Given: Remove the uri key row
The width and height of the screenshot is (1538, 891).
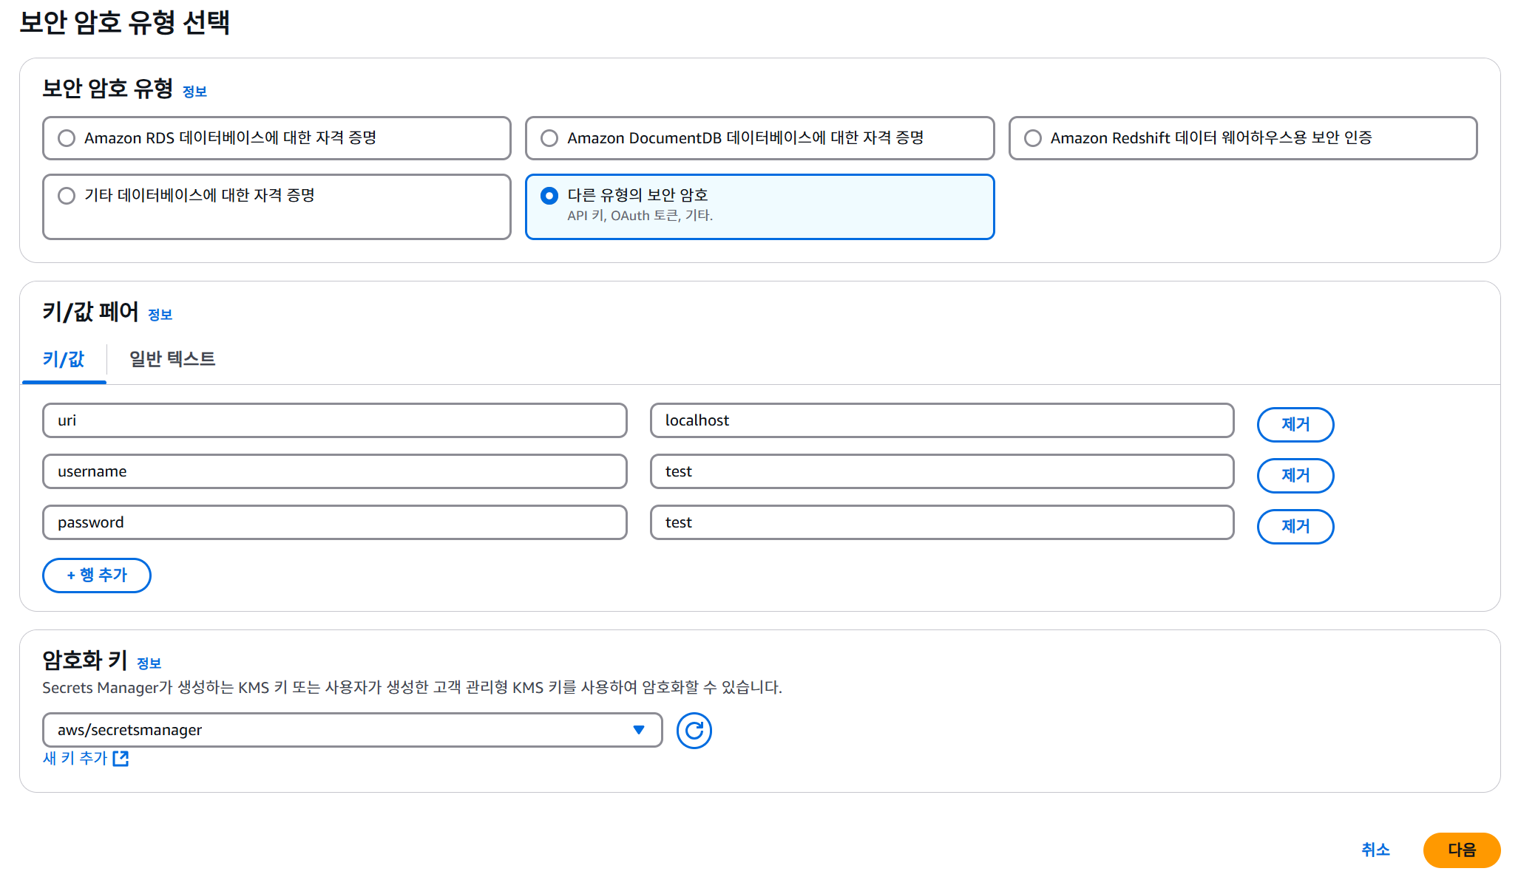Looking at the screenshot, I should tap(1295, 425).
